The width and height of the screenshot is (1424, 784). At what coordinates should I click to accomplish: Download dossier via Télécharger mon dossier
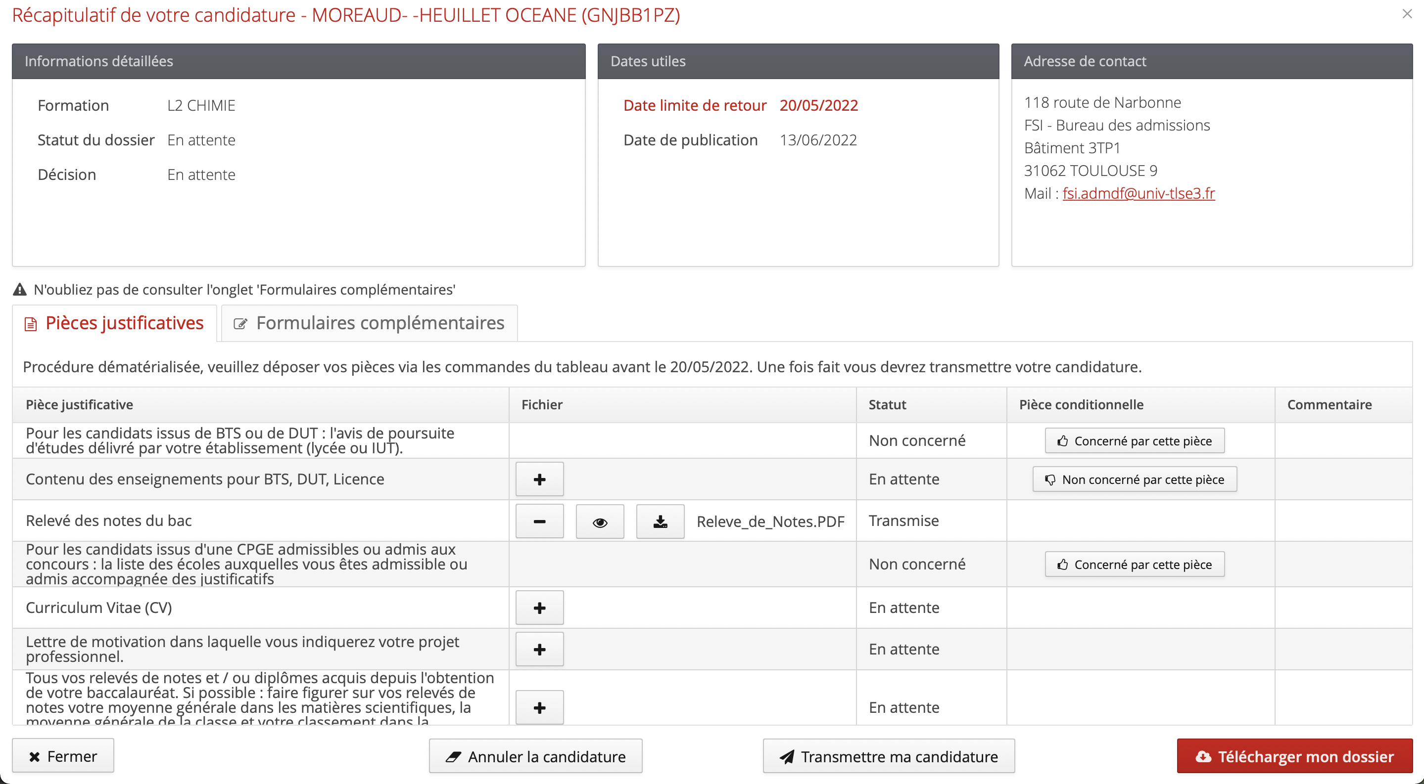[1294, 756]
